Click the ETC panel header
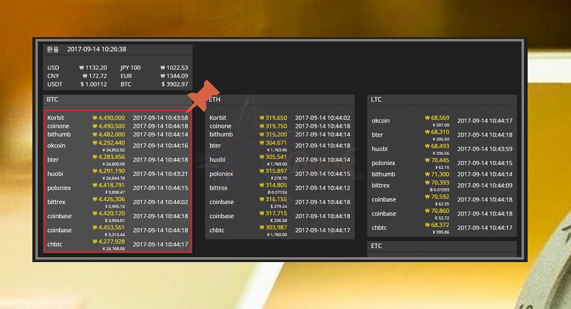 (x=442, y=246)
